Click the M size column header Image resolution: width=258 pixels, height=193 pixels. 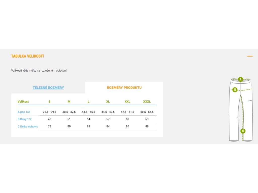click(x=69, y=102)
